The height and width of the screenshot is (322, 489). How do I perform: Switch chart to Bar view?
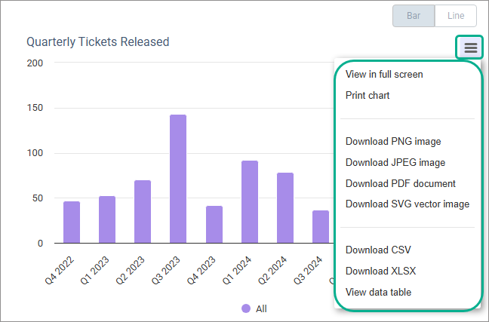click(x=413, y=16)
